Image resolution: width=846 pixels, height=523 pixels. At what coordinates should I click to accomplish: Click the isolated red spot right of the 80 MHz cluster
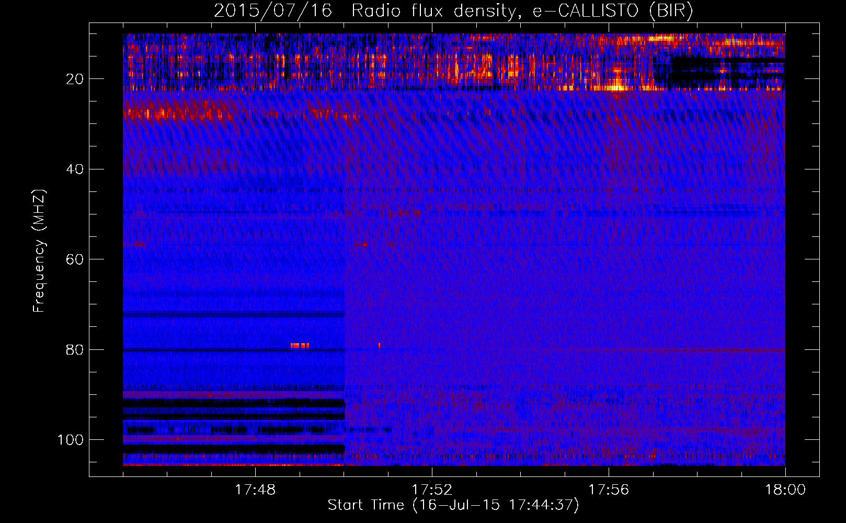tap(379, 346)
